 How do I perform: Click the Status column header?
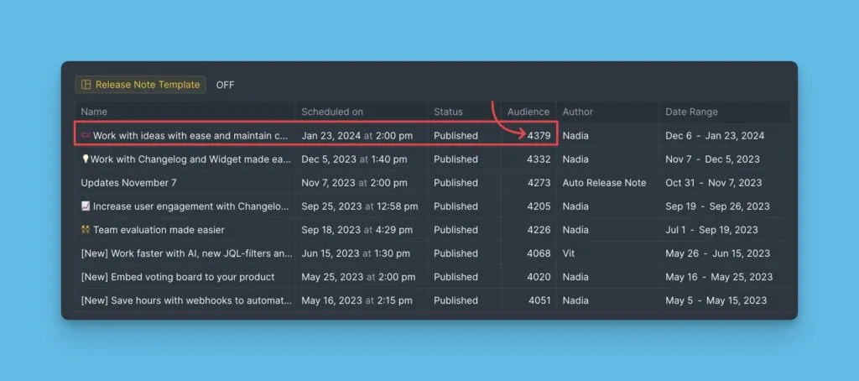click(448, 112)
